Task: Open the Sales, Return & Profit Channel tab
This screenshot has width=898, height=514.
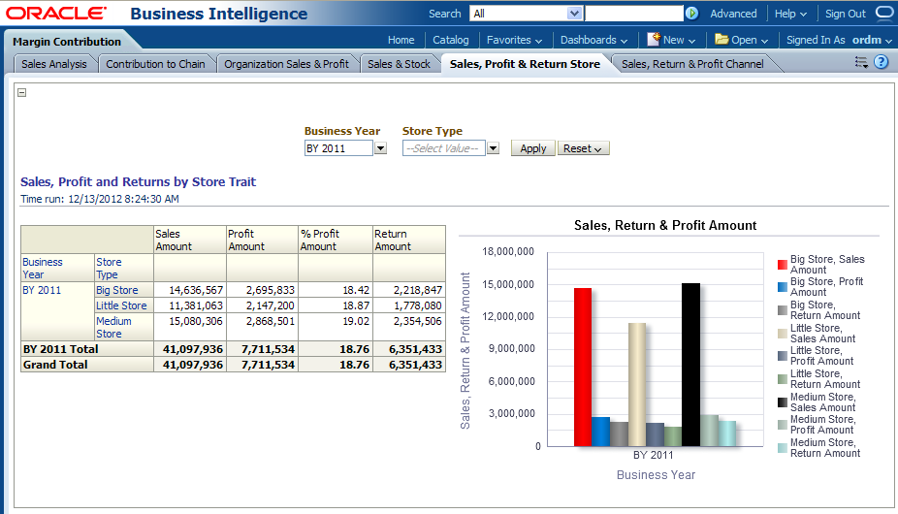Action: point(691,64)
